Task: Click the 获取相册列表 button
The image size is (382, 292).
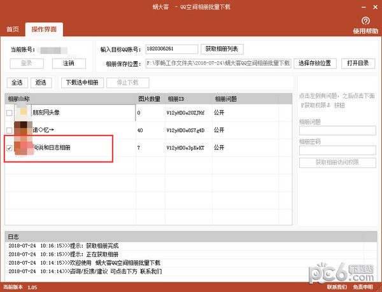Action: coord(222,49)
